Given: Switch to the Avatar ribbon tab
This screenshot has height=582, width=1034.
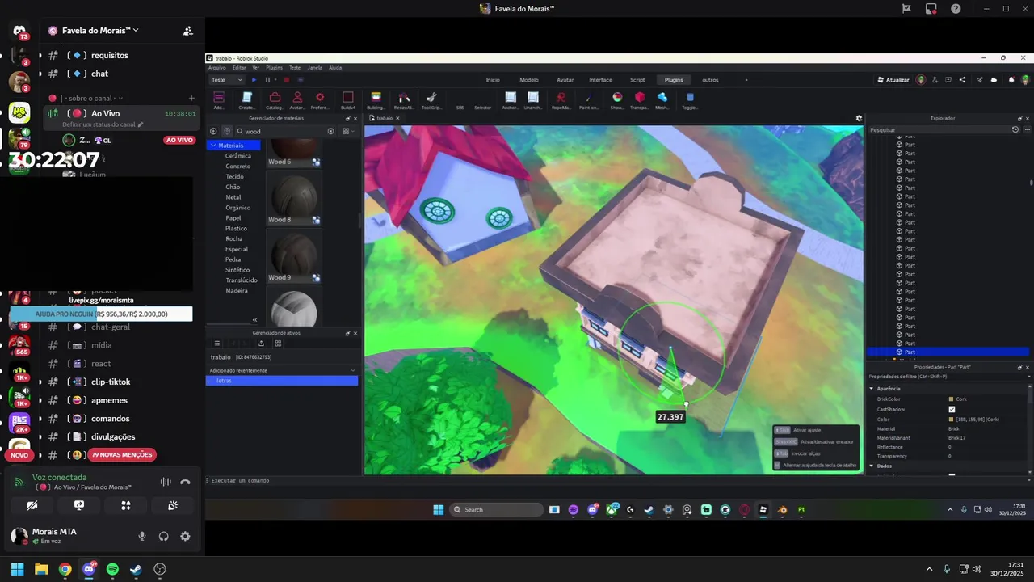Looking at the screenshot, I should point(565,80).
